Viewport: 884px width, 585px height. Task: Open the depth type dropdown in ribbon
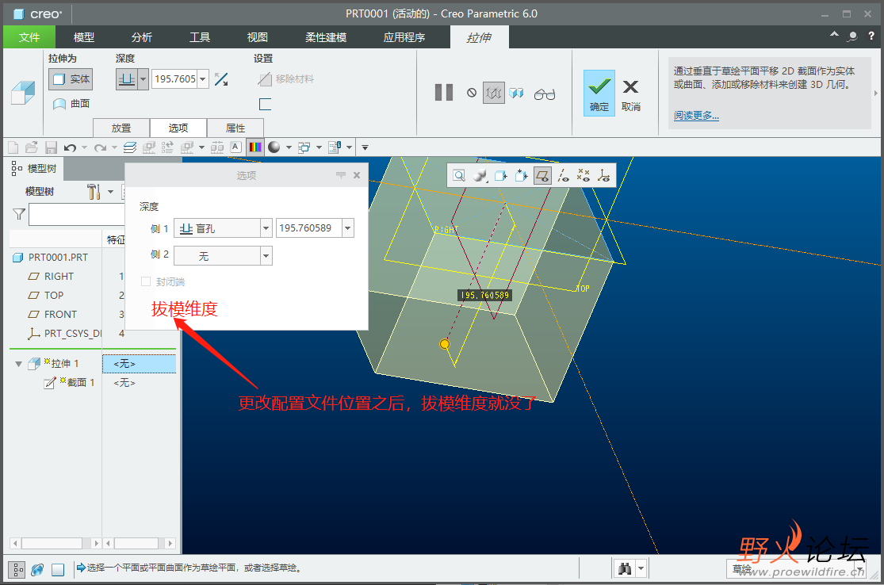tap(144, 79)
